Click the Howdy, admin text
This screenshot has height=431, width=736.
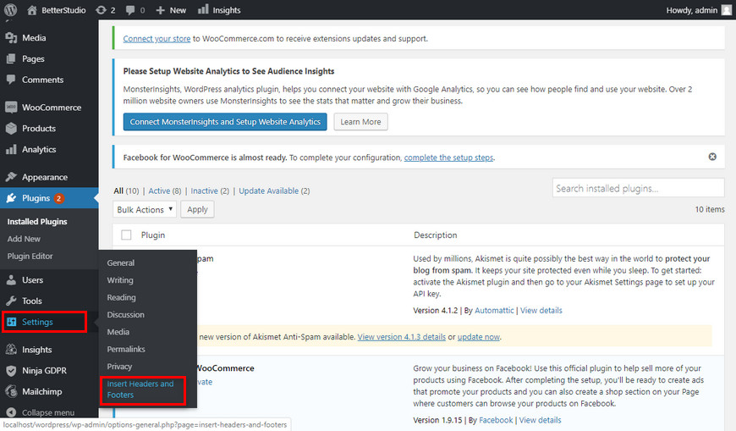(691, 10)
